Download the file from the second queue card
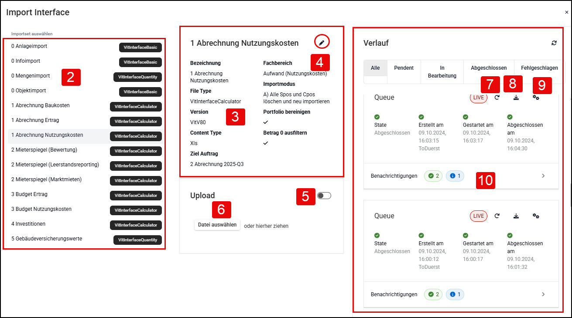572x318 pixels. click(x=516, y=216)
